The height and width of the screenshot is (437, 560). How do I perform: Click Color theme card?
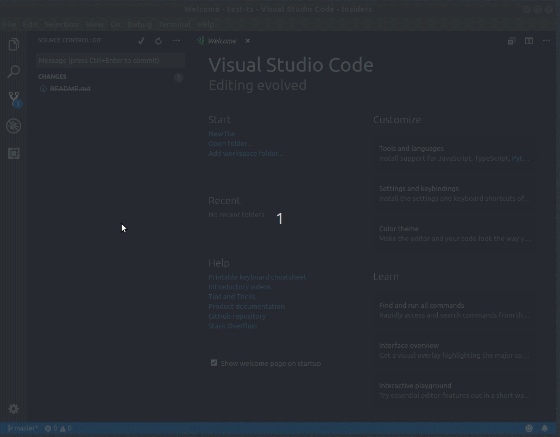pos(455,234)
